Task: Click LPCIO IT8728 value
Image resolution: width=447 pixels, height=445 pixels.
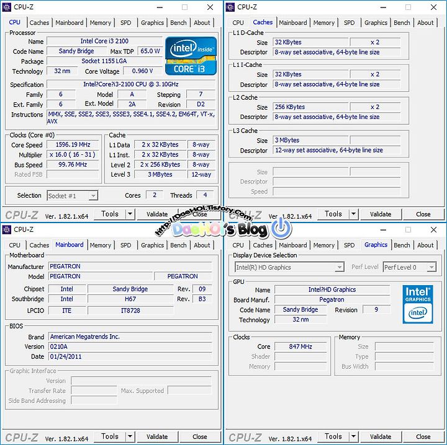Action: point(130,311)
